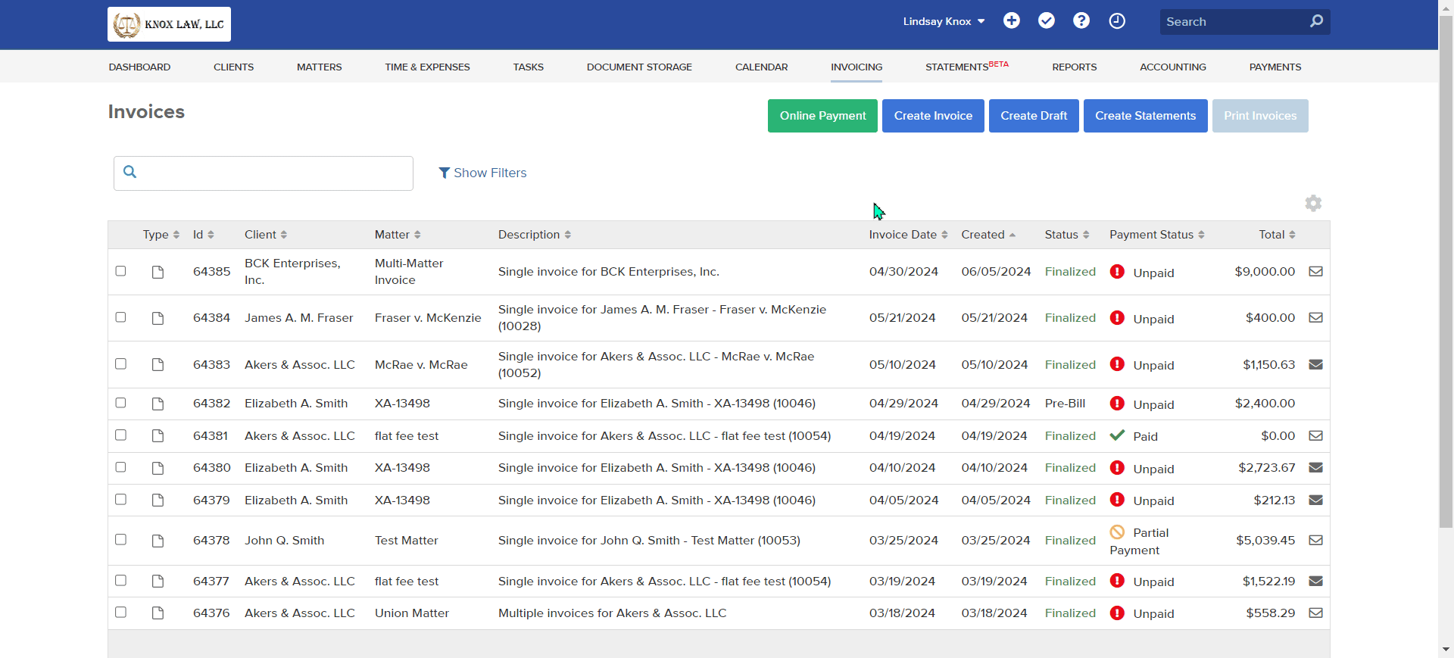Select checkbox for invoice 64381

click(120, 435)
